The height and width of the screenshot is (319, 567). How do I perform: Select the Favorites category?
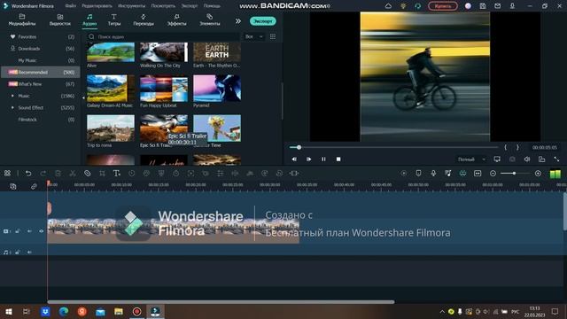pyautogui.click(x=40, y=37)
